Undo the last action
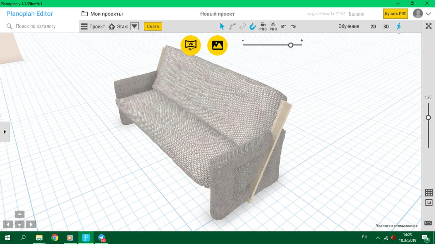 [284, 26]
